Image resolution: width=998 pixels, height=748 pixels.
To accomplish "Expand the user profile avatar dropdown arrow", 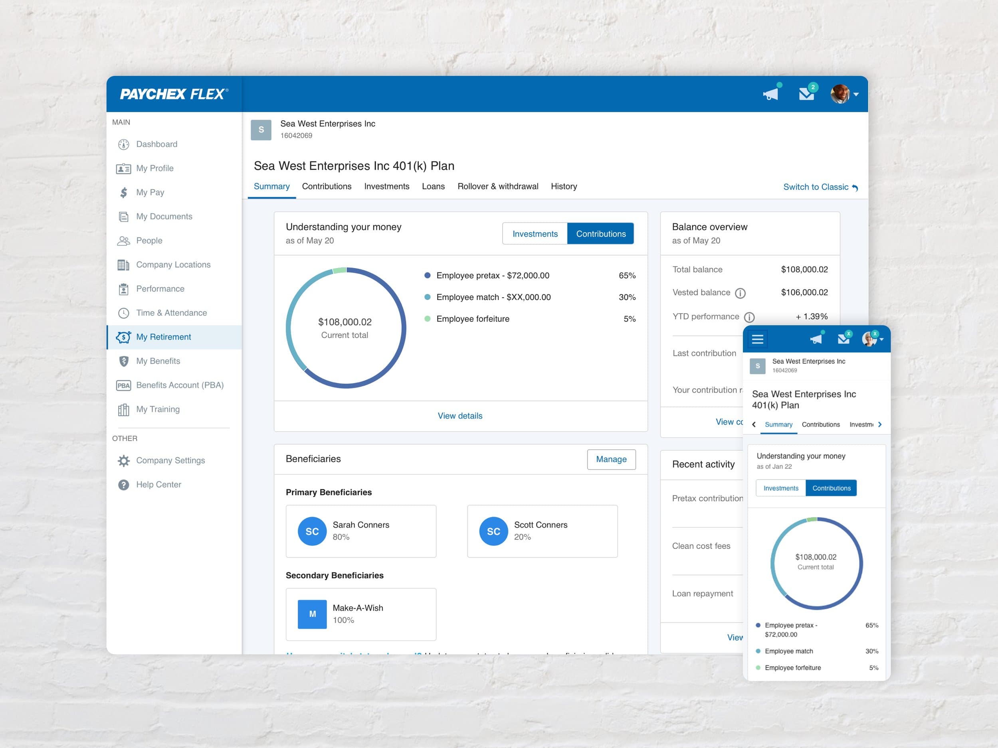I will (856, 94).
